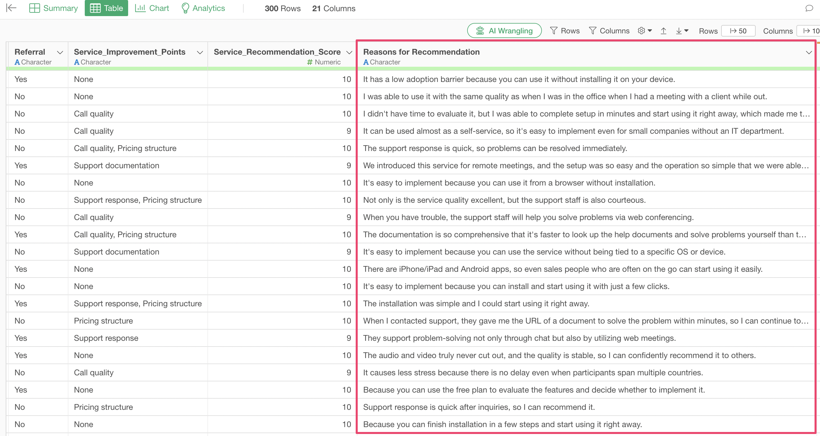Open the Reasons for Recommendation column menu
The width and height of the screenshot is (820, 436).
coord(809,52)
